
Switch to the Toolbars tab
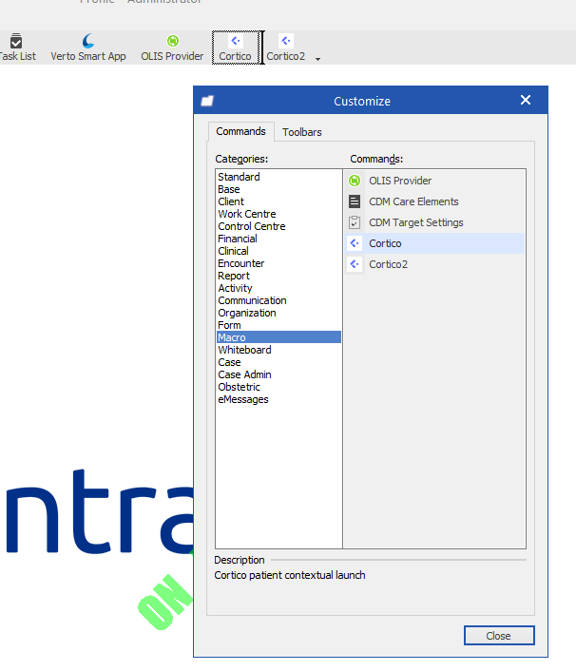click(x=301, y=132)
